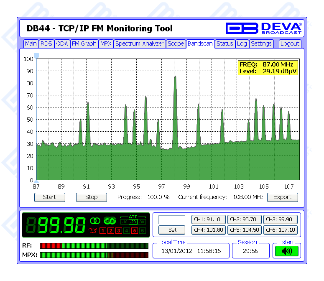This screenshot has width=324, height=281.
Task: Click the frequency input field above Set
Action: [172, 220]
